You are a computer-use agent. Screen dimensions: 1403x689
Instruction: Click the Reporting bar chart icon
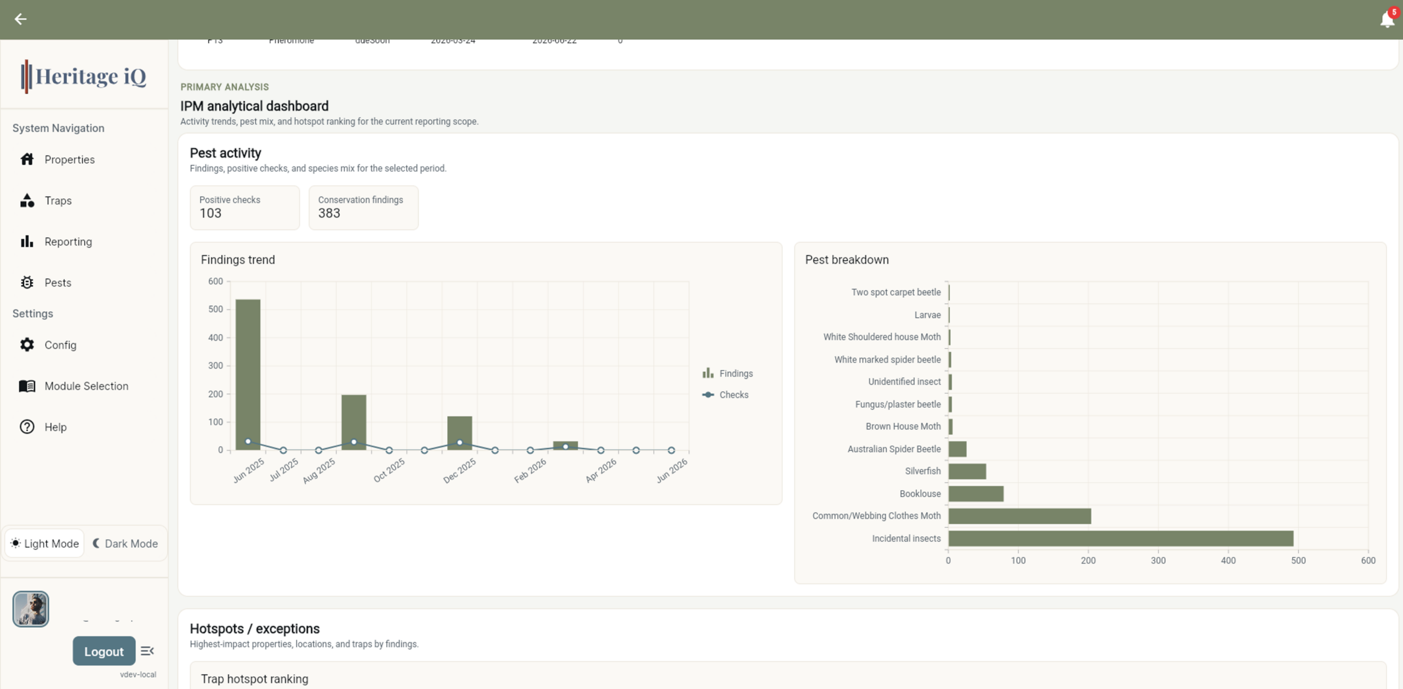point(27,242)
